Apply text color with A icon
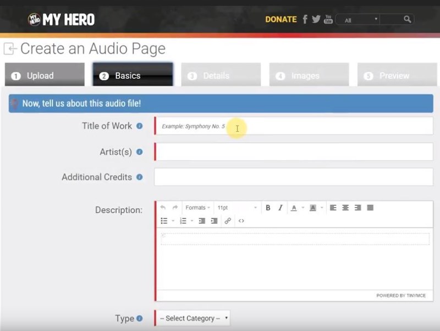Image resolution: width=440 pixels, height=331 pixels. (294, 208)
